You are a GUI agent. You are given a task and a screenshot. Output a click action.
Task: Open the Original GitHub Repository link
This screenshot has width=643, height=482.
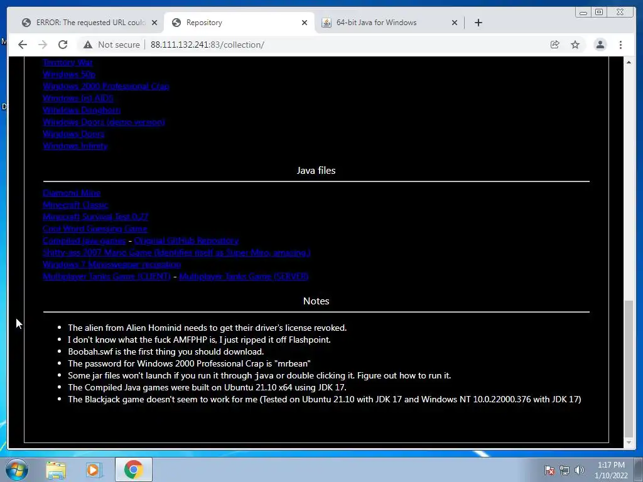pos(186,240)
